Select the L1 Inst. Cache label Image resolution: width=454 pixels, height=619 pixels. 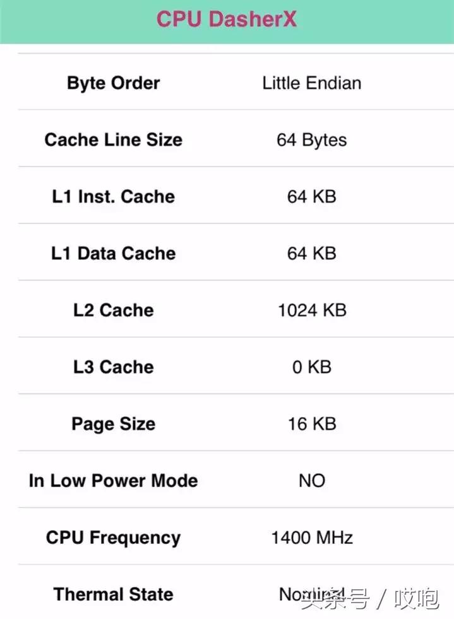pyautogui.click(x=113, y=197)
